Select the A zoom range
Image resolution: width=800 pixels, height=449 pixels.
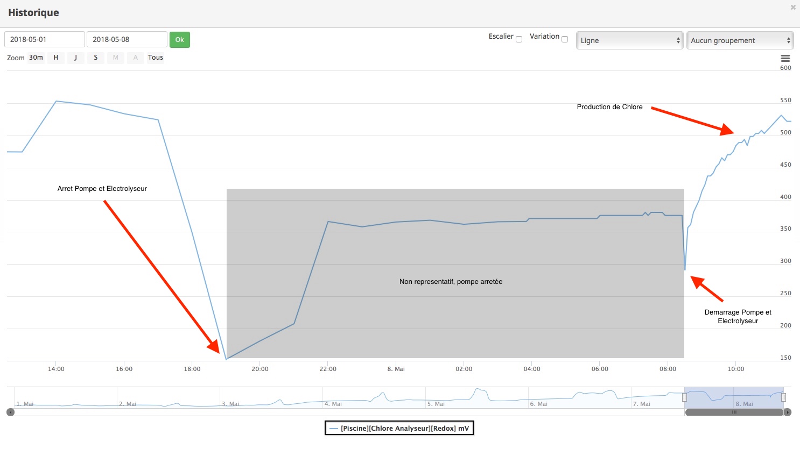(x=136, y=58)
